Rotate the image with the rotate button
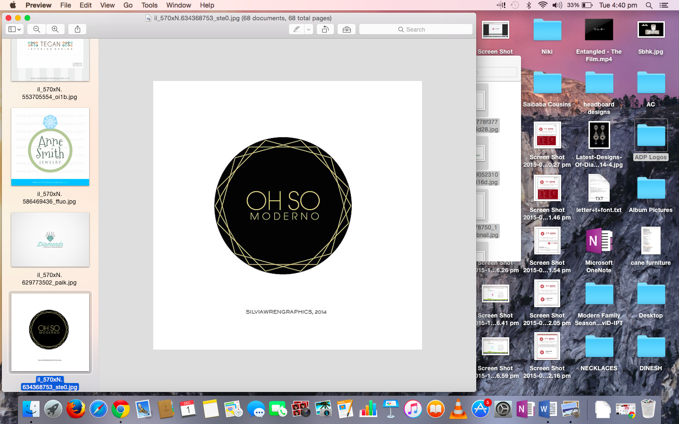Image resolution: width=679 pixels, height=424 pixels. click(x=325, y=29)
